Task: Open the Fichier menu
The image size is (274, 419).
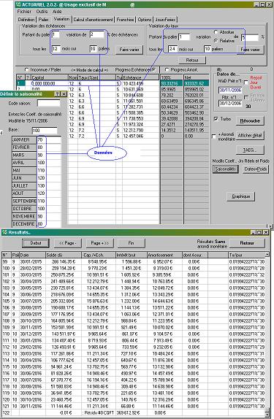Action: point(24,12)
